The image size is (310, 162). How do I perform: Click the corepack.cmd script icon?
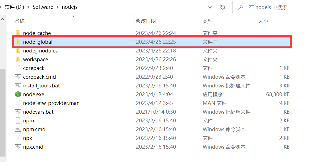[17, 77]
